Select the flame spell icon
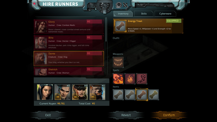Screen dimensions: 217x122 130,79
